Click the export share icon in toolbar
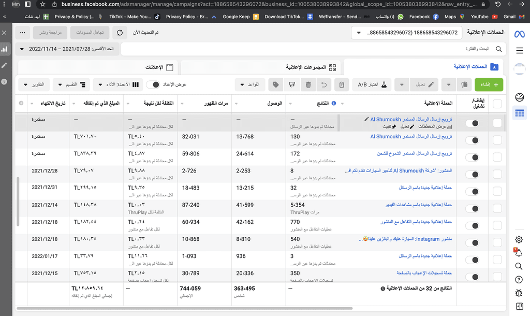 pos(292,84)
